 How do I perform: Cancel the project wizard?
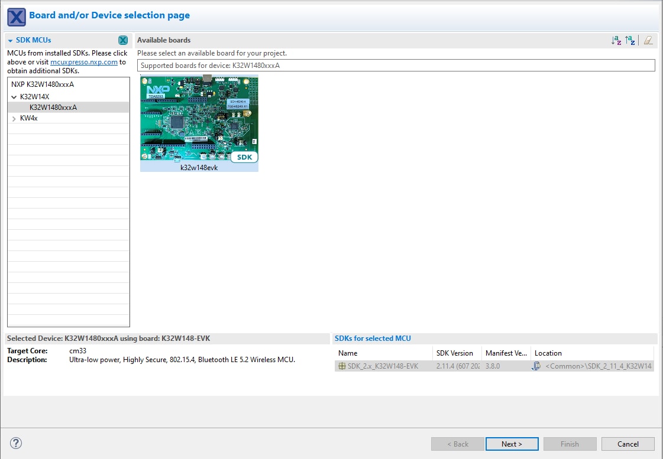click(x=628, y=444)
